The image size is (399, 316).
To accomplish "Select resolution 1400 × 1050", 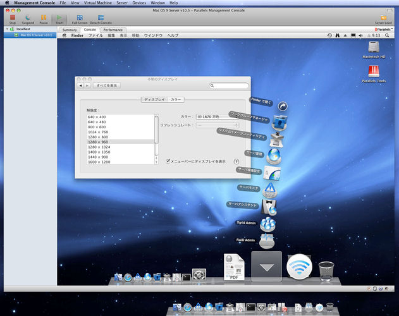I will [120, 152].
